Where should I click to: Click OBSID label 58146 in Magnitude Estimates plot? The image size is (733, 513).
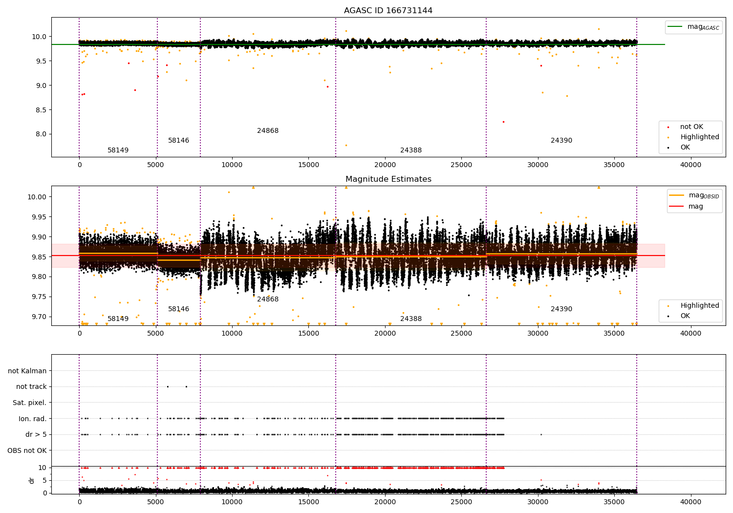tap(179, 309)
